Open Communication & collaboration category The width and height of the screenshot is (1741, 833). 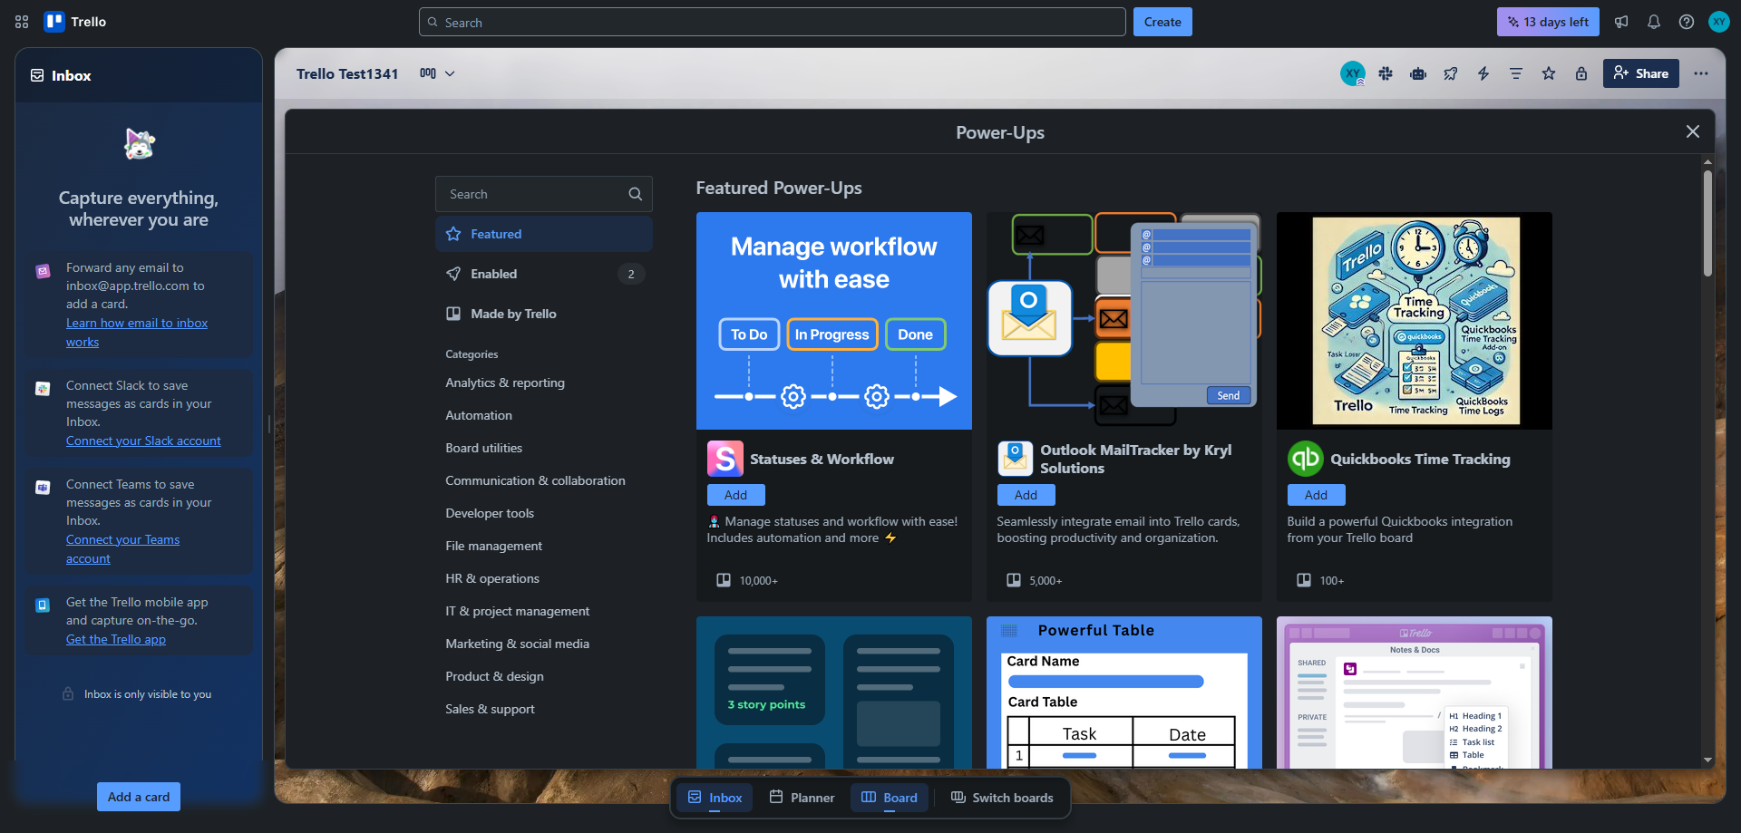click(x=535, y=480)
